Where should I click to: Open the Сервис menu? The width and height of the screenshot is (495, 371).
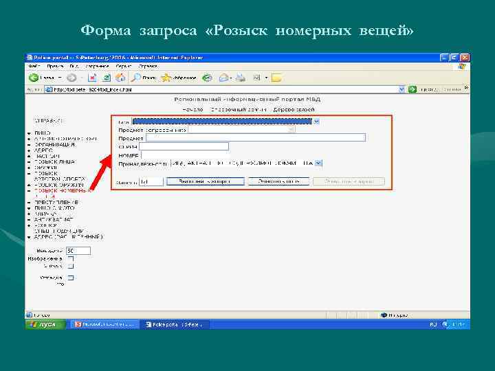click(x=124, y=66)
